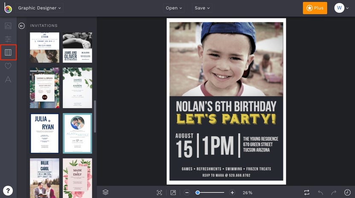Screen dimensions: 355x198
Task: Choose the Mark Emily pink floral template
Action: 77,178
